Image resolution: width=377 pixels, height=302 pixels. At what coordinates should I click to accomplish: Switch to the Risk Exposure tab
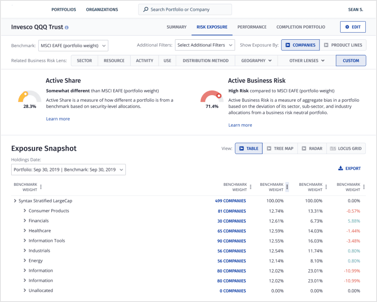[x=212, y=27]
